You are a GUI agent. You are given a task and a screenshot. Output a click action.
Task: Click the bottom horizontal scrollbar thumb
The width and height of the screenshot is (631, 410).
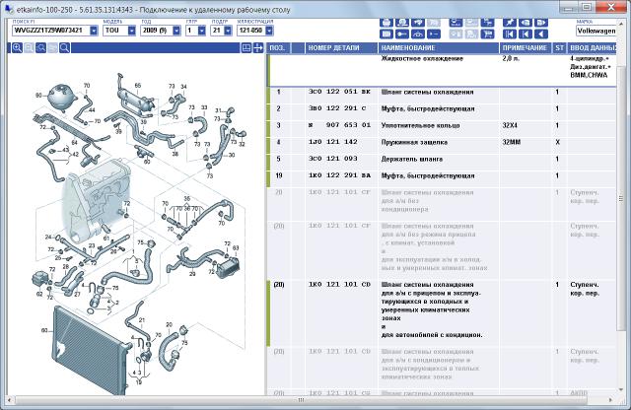301,400
